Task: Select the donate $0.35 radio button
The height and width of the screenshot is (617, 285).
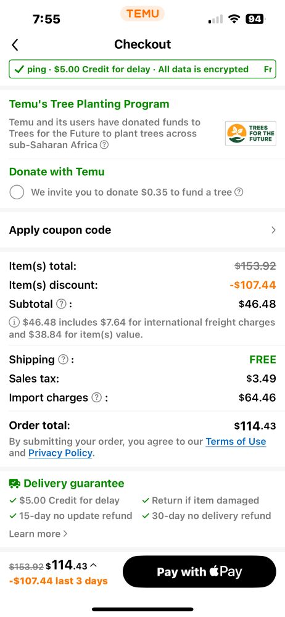Action: click(x=17, y=193)
